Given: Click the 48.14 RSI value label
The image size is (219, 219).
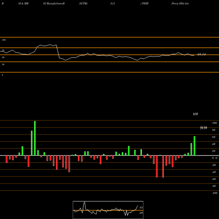Looking at the screenshot, I should click(x=201, y=54).
